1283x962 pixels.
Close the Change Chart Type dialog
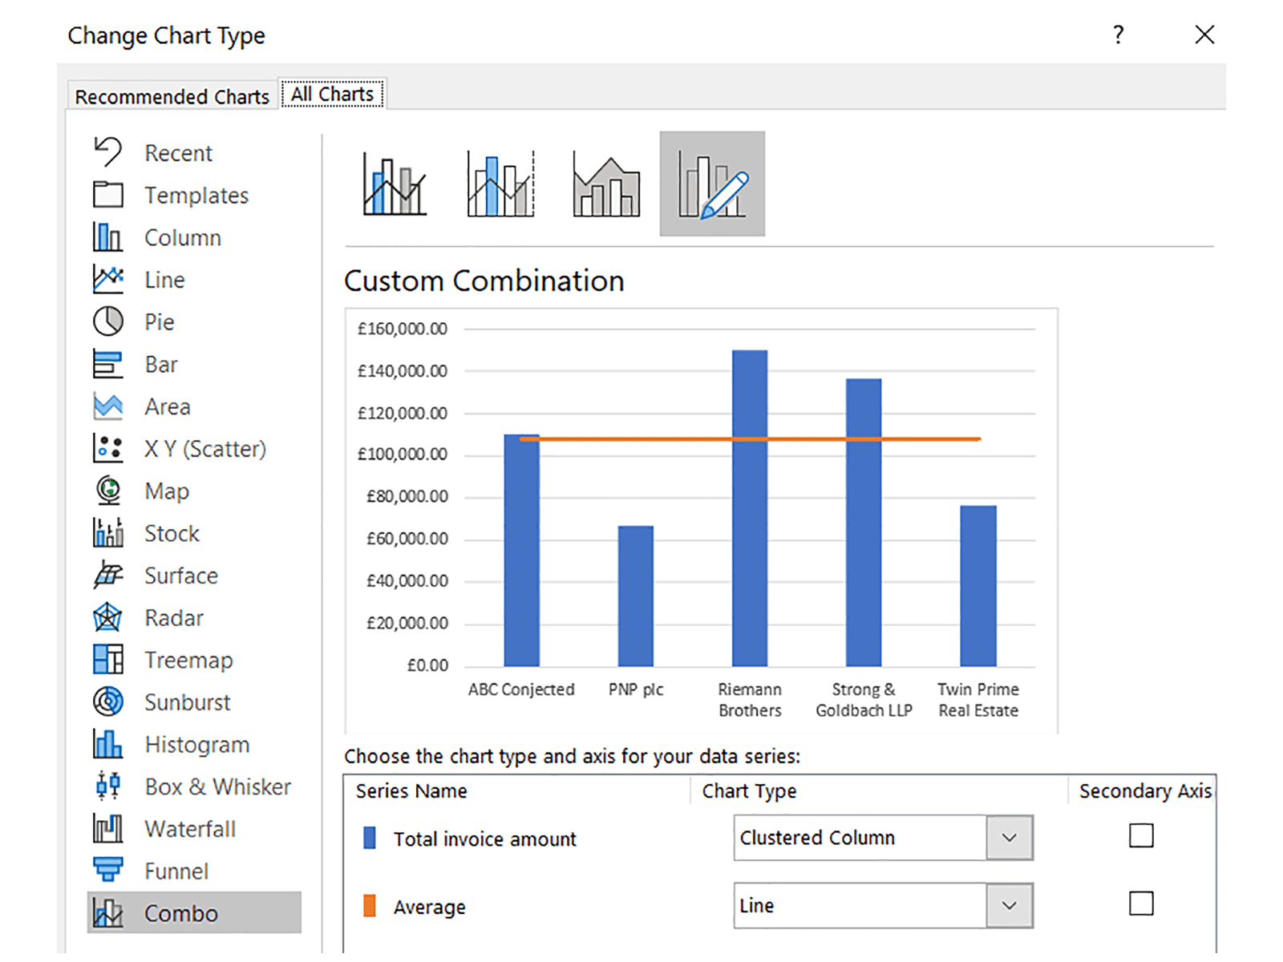pos(1204,34)
